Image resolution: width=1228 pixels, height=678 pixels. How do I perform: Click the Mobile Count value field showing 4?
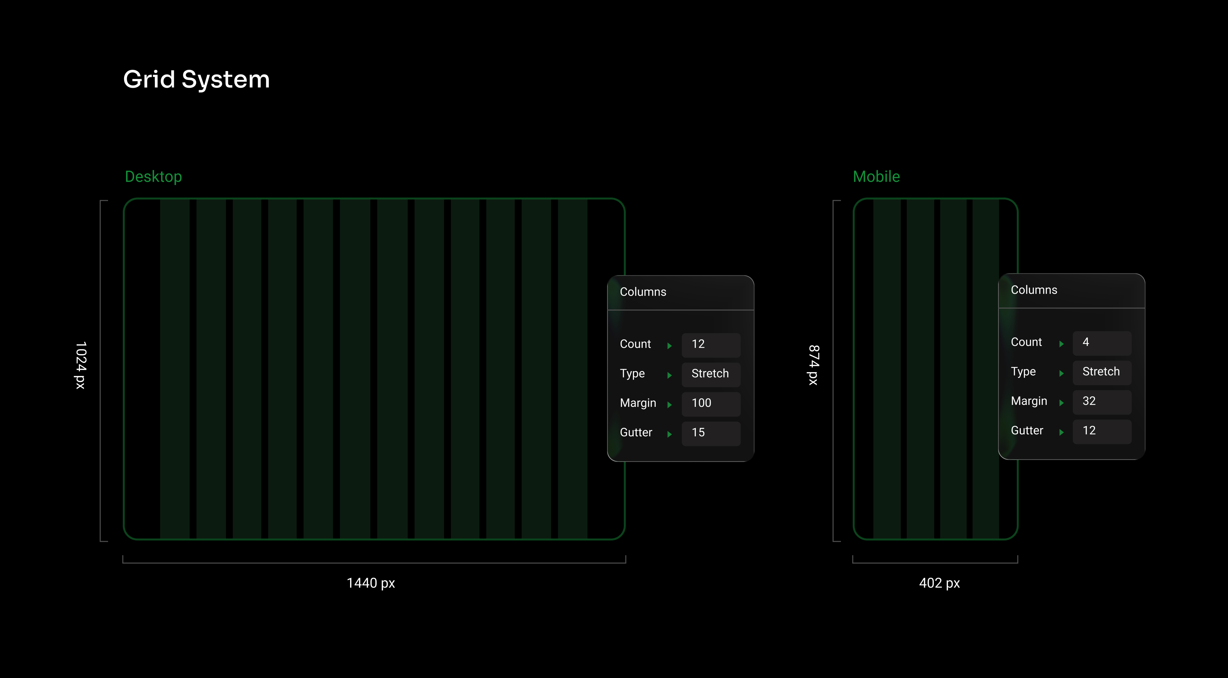1102,343
